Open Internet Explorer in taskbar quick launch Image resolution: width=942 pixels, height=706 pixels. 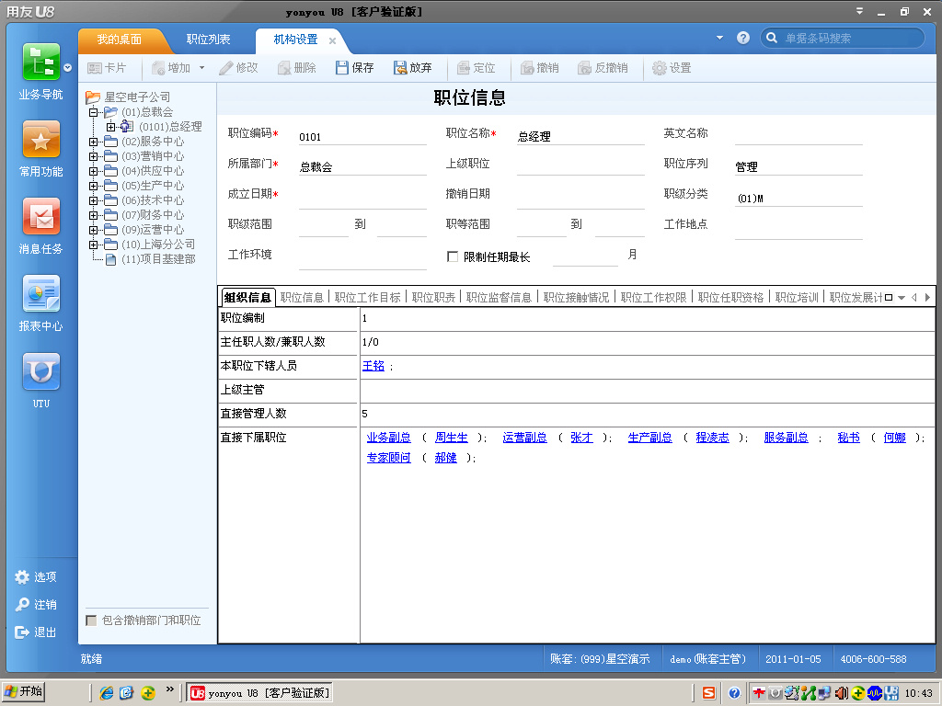click(107, 693)
